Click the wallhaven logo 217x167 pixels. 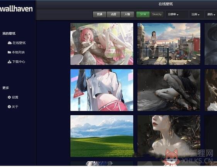(16, 9)
